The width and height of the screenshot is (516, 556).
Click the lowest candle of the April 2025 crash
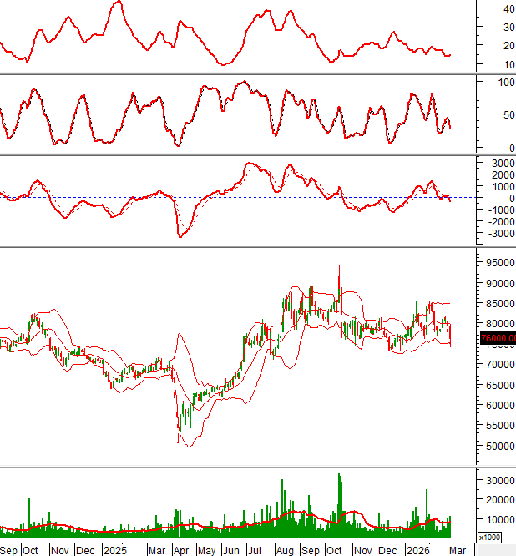point(178,432)
